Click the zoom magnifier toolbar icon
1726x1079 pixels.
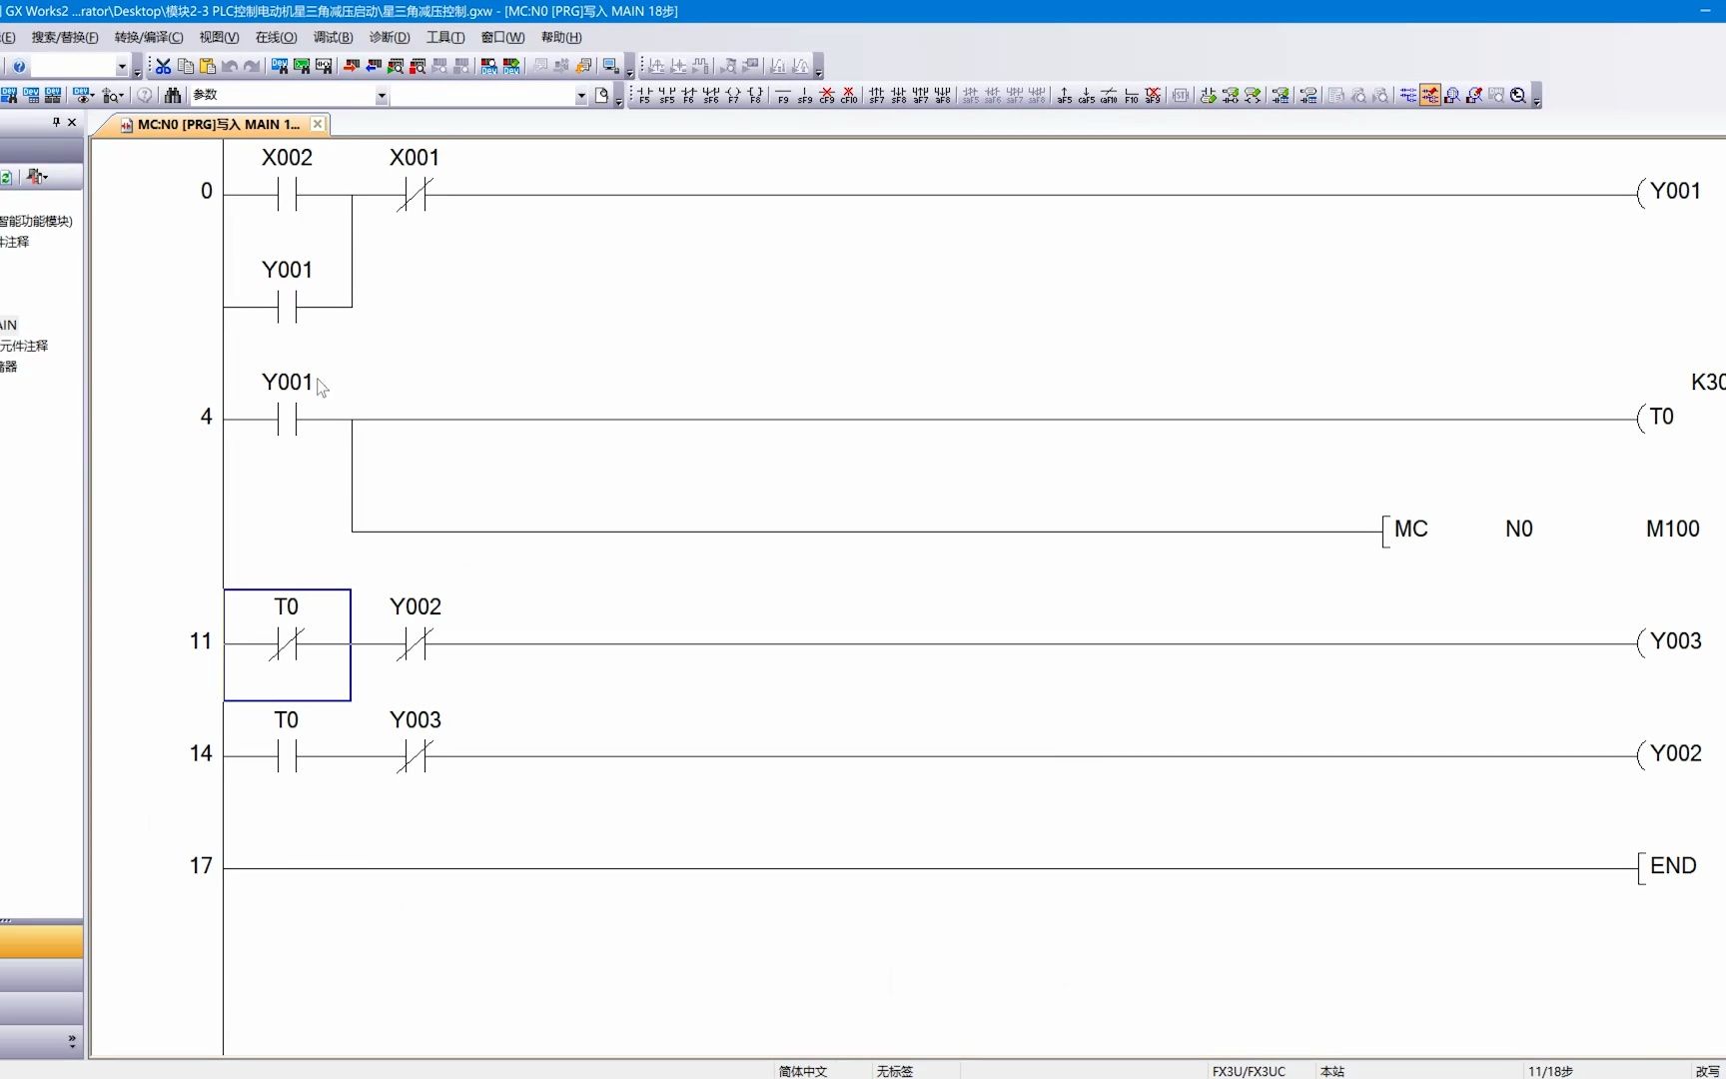[x=1518, y=95]
